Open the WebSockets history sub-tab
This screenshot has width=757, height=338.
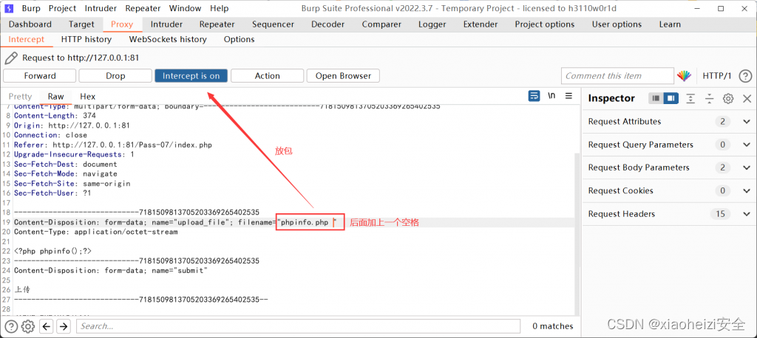(x=168, y=40)
